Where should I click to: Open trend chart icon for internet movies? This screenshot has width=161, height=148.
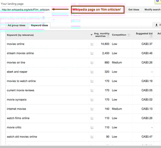pyautogui.click(x=92, y=109)
